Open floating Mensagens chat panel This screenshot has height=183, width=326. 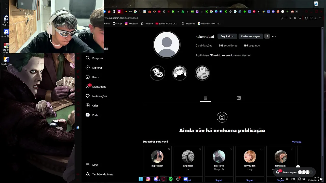tap(294, 172)
